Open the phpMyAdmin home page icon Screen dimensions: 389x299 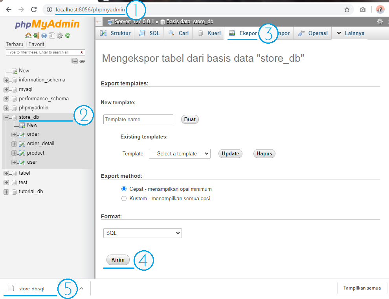(x=28, y=35)
